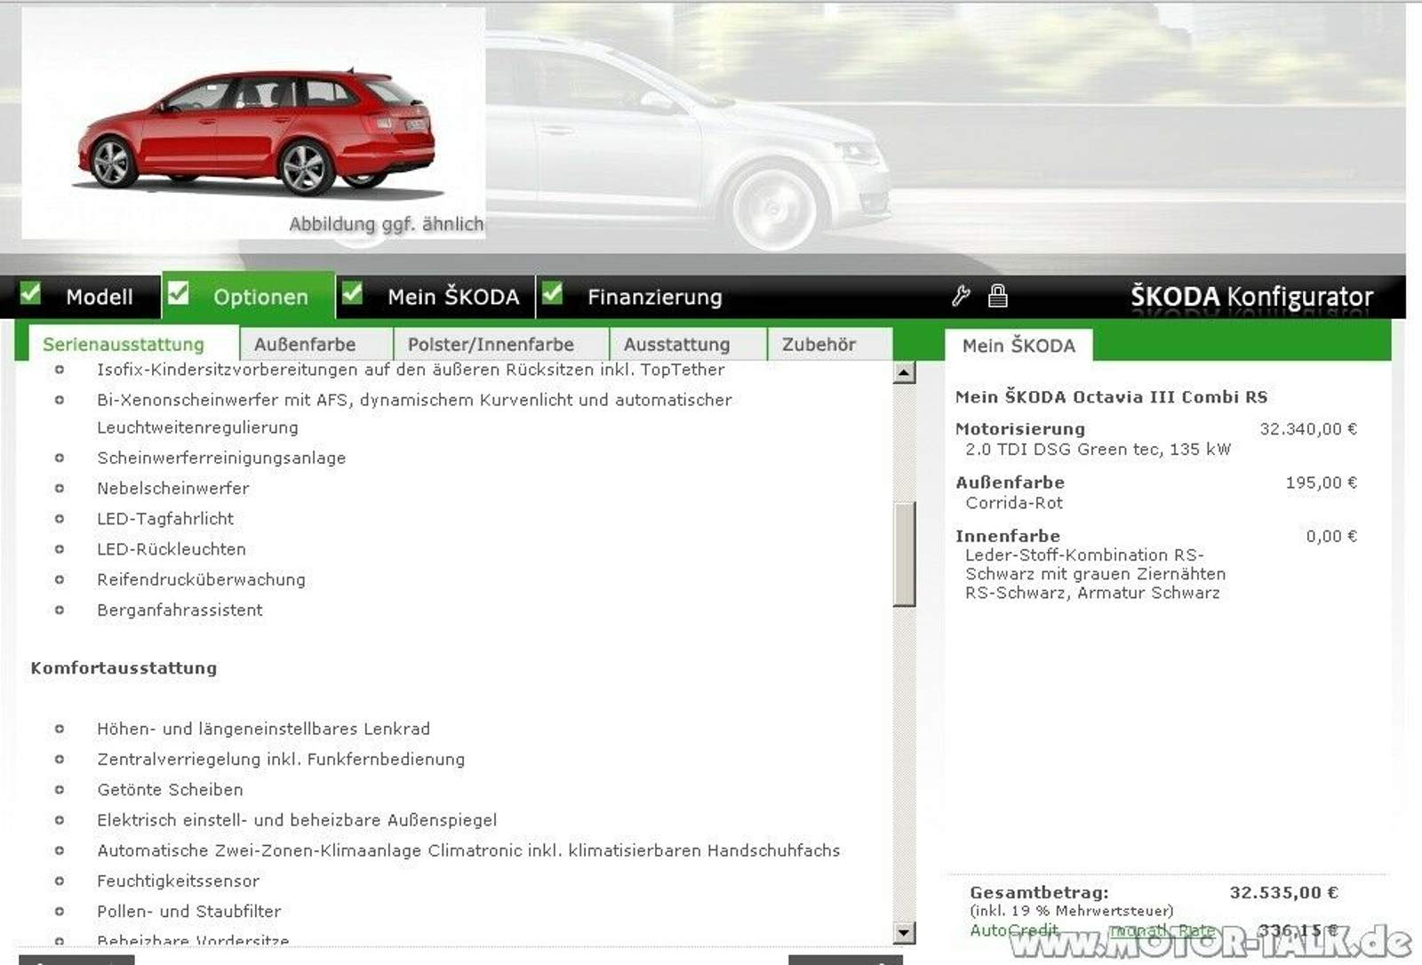This screenshot has height=965, width=1422.
Task: Click the Pollen- und Staubfilter item
Action: click(189, 911)
